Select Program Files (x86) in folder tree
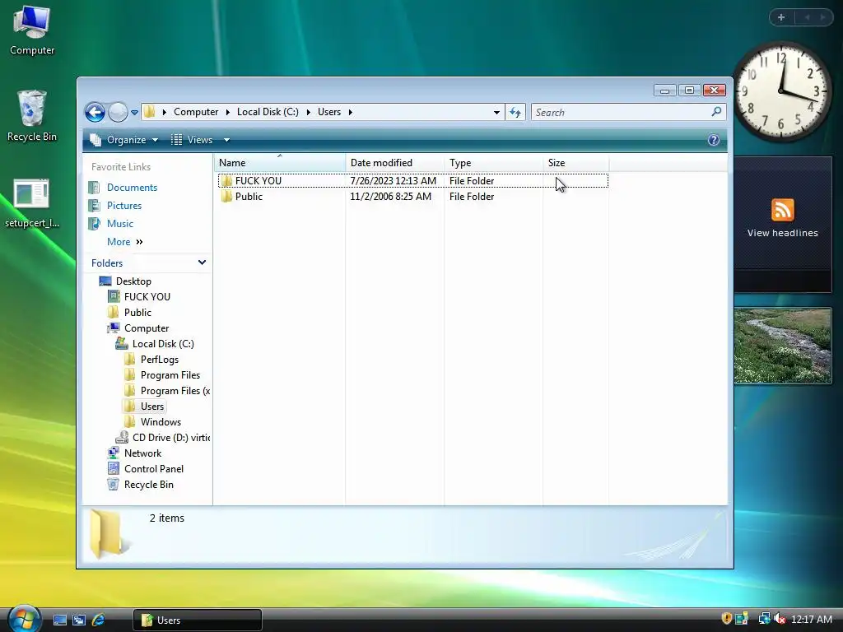Viewport: 843px width, 632px height. [175, 391]
